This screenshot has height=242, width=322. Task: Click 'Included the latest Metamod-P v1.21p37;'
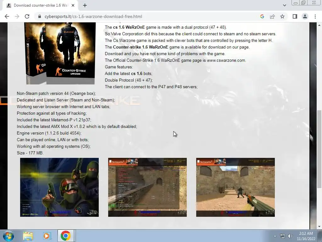[x=54, y=120]
